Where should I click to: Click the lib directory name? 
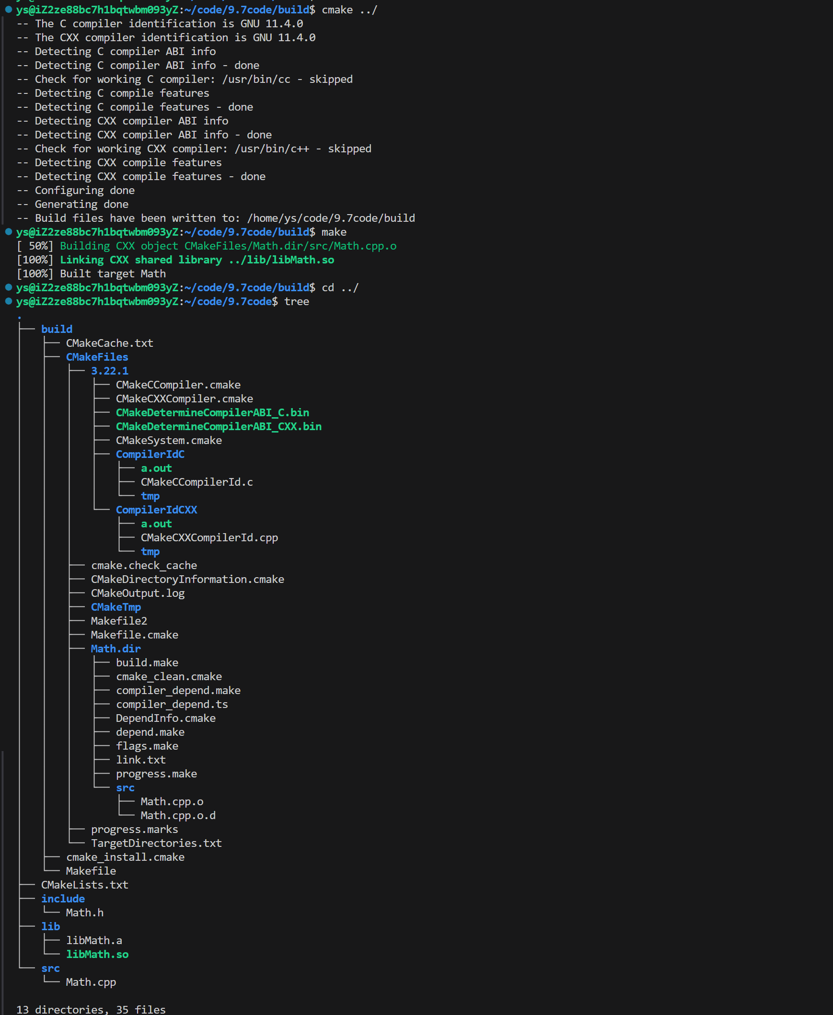[x=50, y=927]
